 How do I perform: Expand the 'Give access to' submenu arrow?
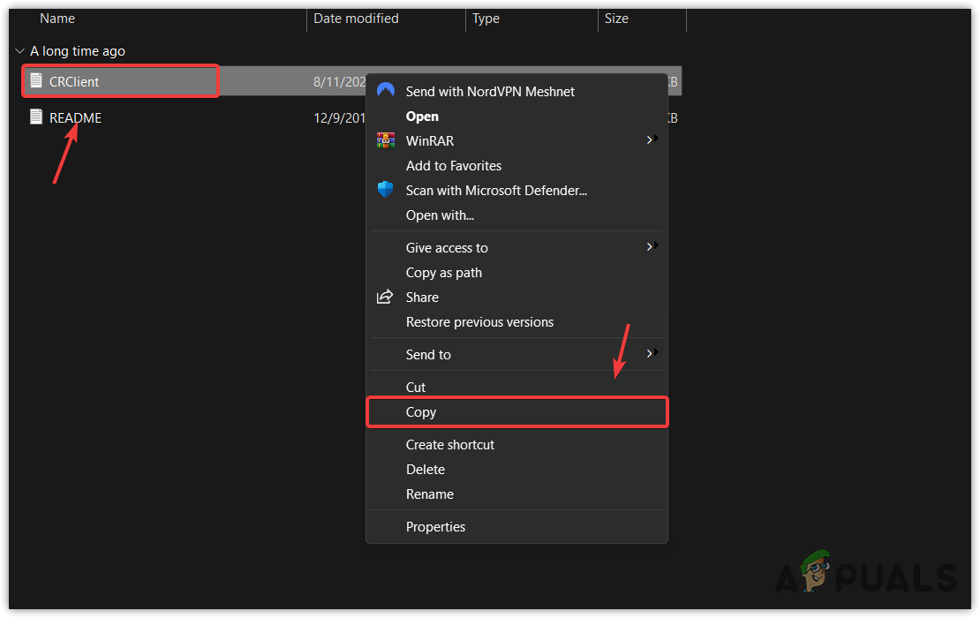[651, 247]
